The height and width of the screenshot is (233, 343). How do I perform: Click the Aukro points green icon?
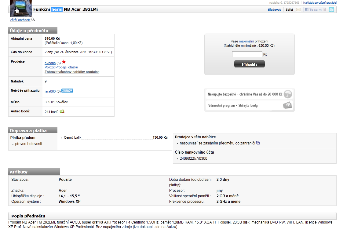tap(62, 111)
